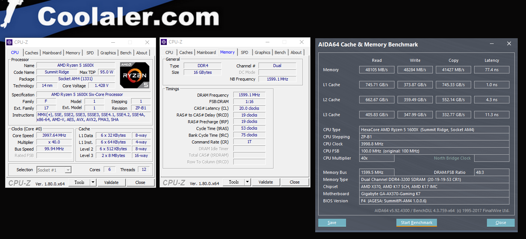The width and height of the screenshot is (526, 239).
Task: Click the CPU-Z app icon in Memory window title bar
Action: pos(164,42)
